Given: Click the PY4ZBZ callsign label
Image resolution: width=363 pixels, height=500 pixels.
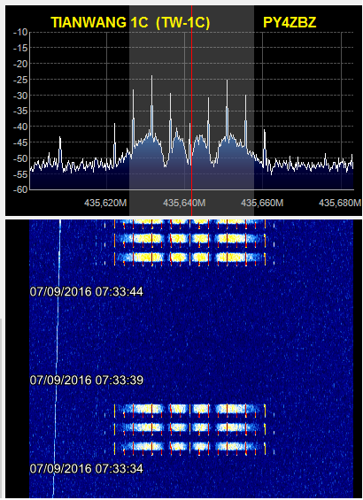Looking at the screenshot, I should 290,23.
